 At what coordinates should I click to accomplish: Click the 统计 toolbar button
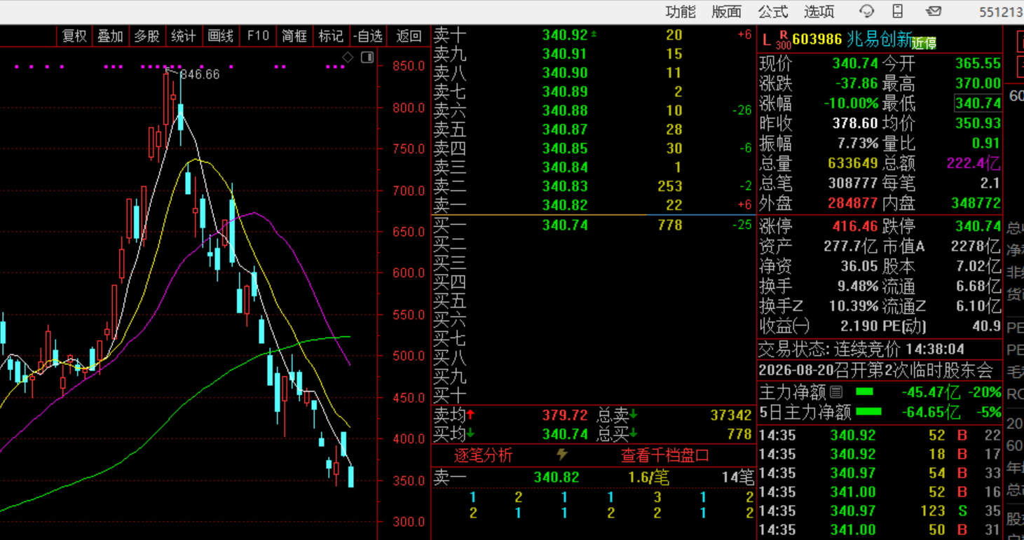(184, 36)
